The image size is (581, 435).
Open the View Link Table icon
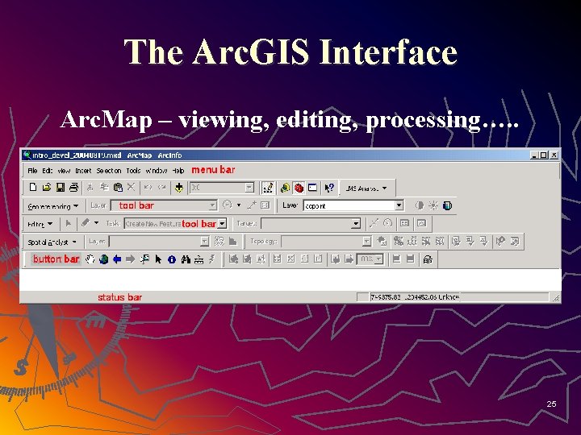pos(265,205)
